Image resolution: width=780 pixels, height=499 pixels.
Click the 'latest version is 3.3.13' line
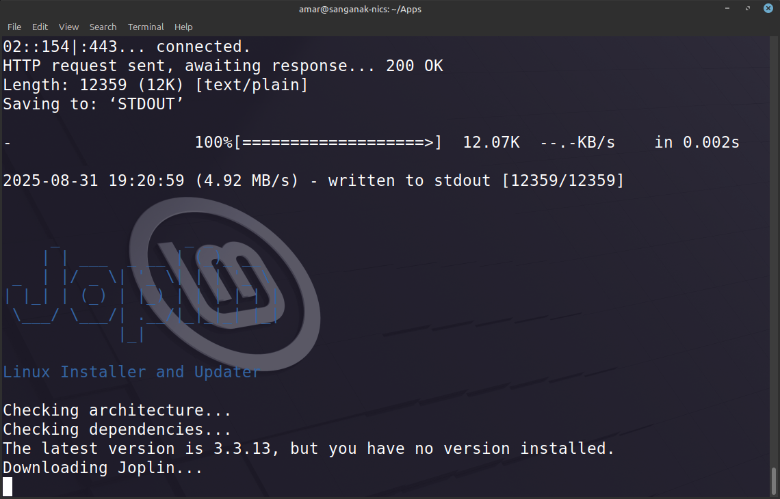point(309,448)
